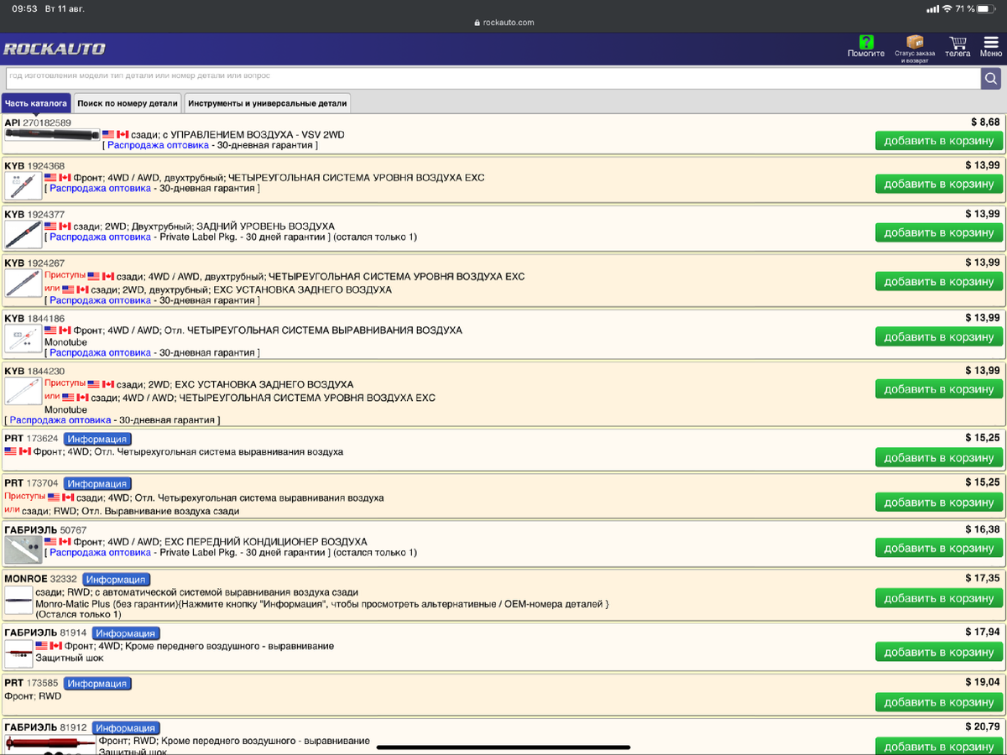Open Информация for Monroe 32332

(x=116, y=579)
